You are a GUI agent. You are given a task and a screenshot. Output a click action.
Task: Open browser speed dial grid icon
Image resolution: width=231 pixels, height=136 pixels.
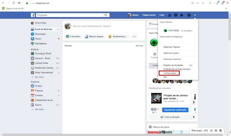pos(19,3)
